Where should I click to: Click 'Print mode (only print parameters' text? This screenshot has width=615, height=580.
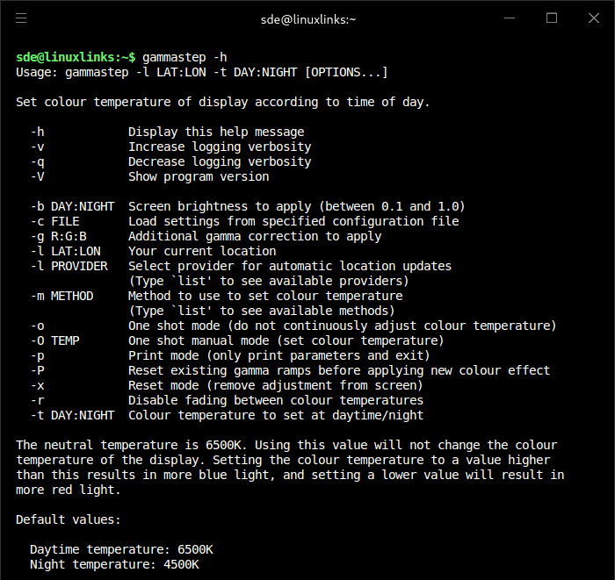click(279, 355)
